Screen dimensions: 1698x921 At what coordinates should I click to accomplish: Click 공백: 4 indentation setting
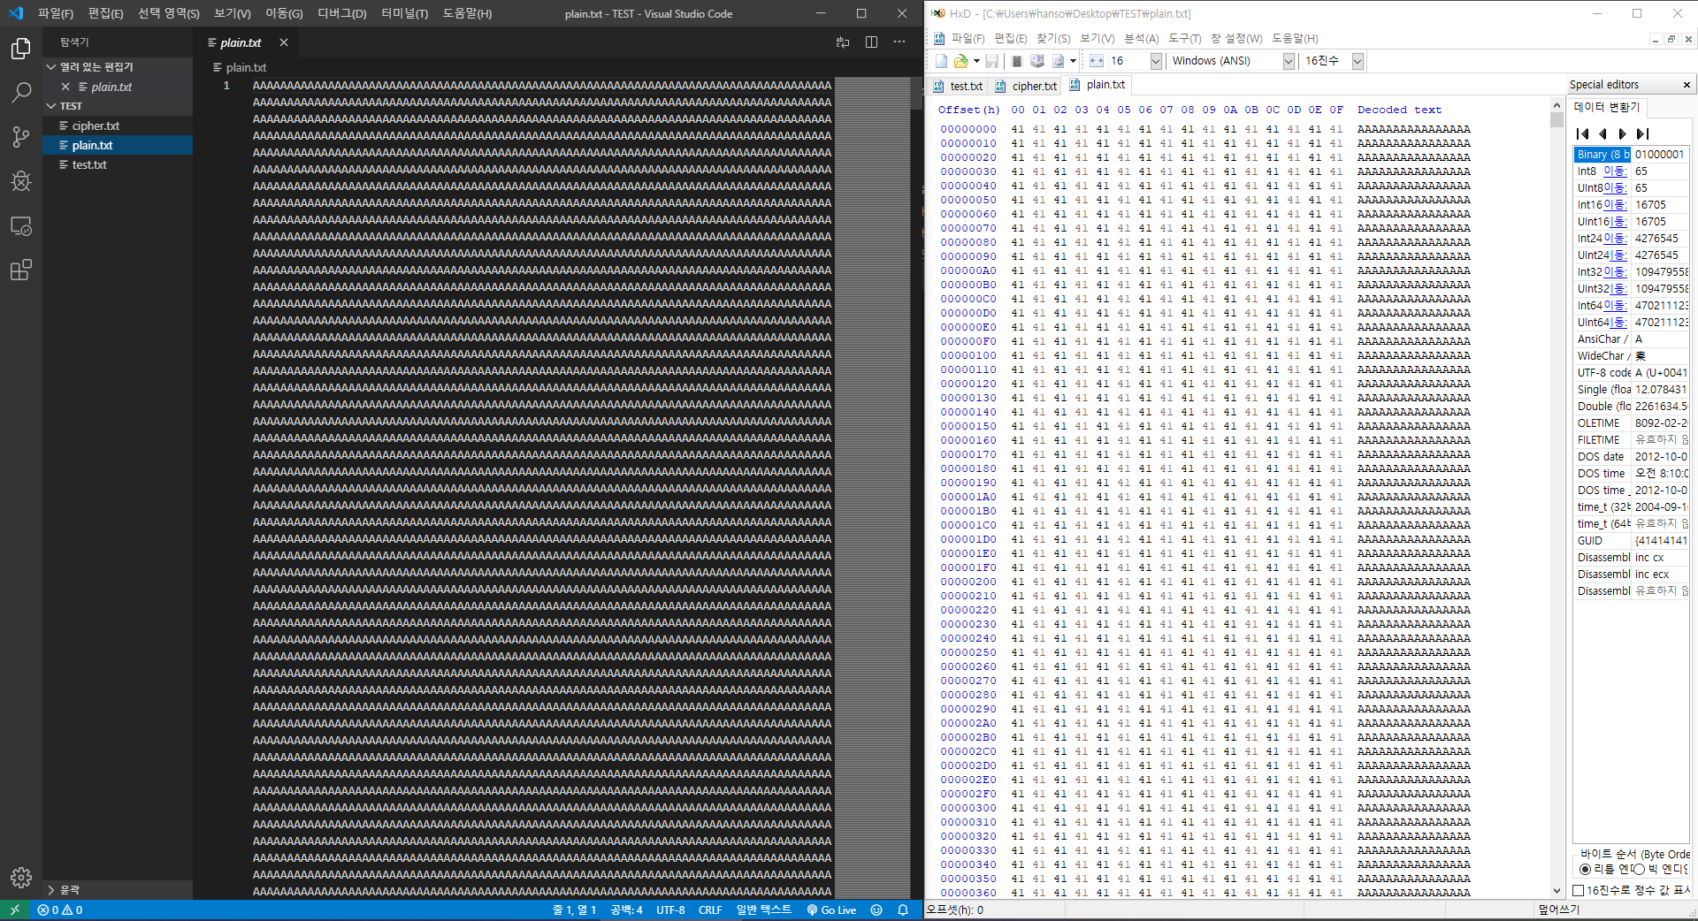pyautogui.click(x=626, y=910)
